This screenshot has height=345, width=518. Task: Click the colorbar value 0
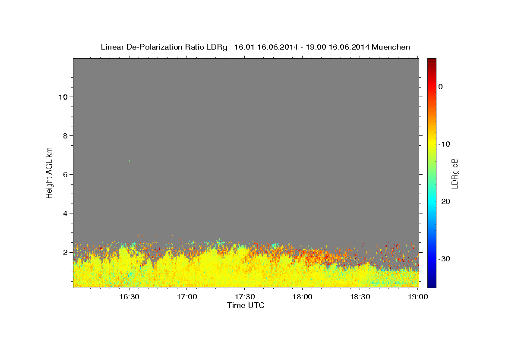[441, 87]
